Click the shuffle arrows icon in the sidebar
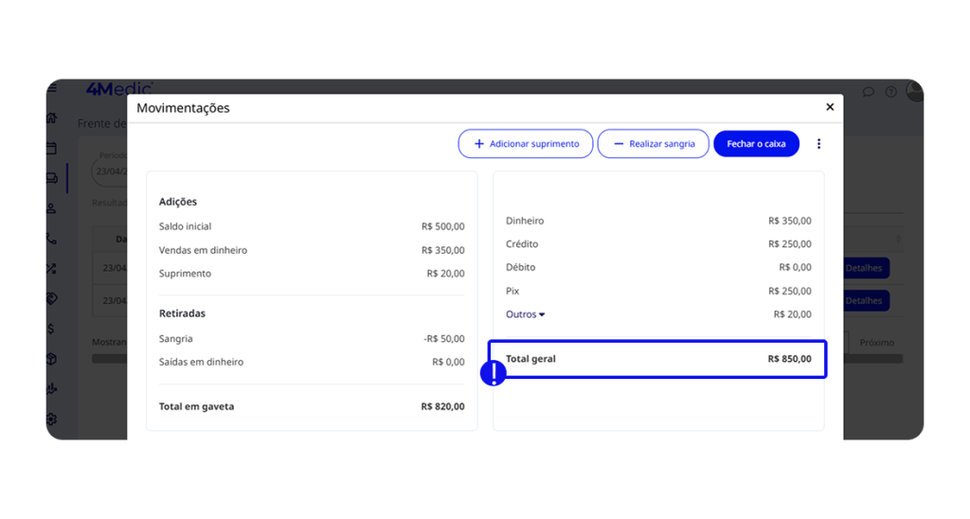 click(51, 269)
